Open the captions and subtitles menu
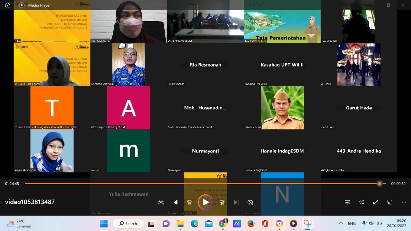Image resolution: width=411 pixels, height=231 pixels. click(347, 202)
